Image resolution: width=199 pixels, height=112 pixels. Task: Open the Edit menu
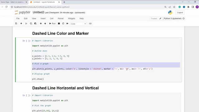25,19
